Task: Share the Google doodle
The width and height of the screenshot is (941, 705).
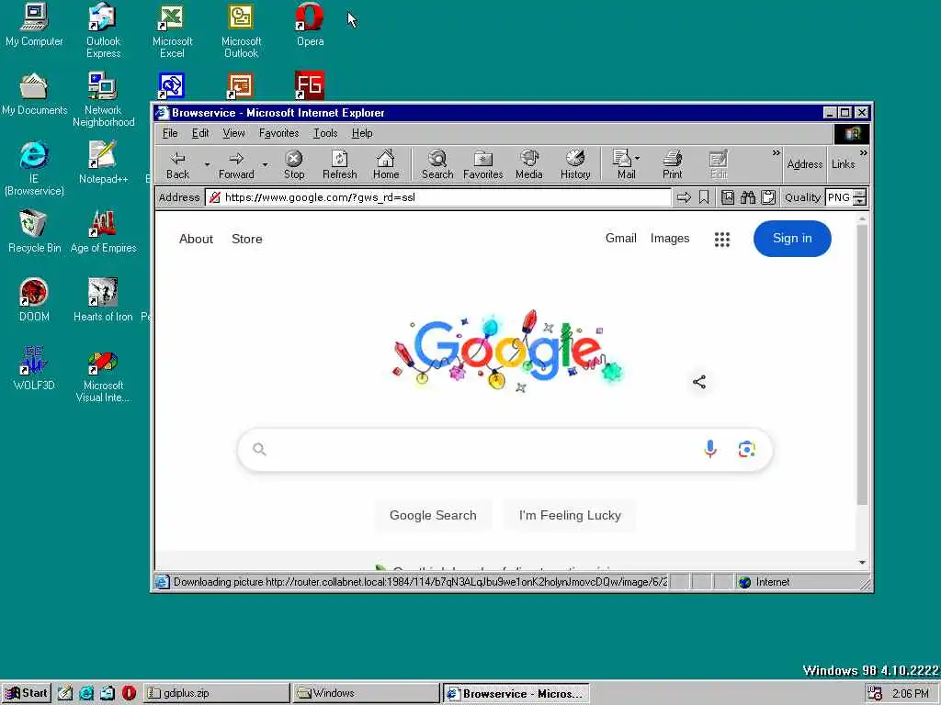Action: 699,382
